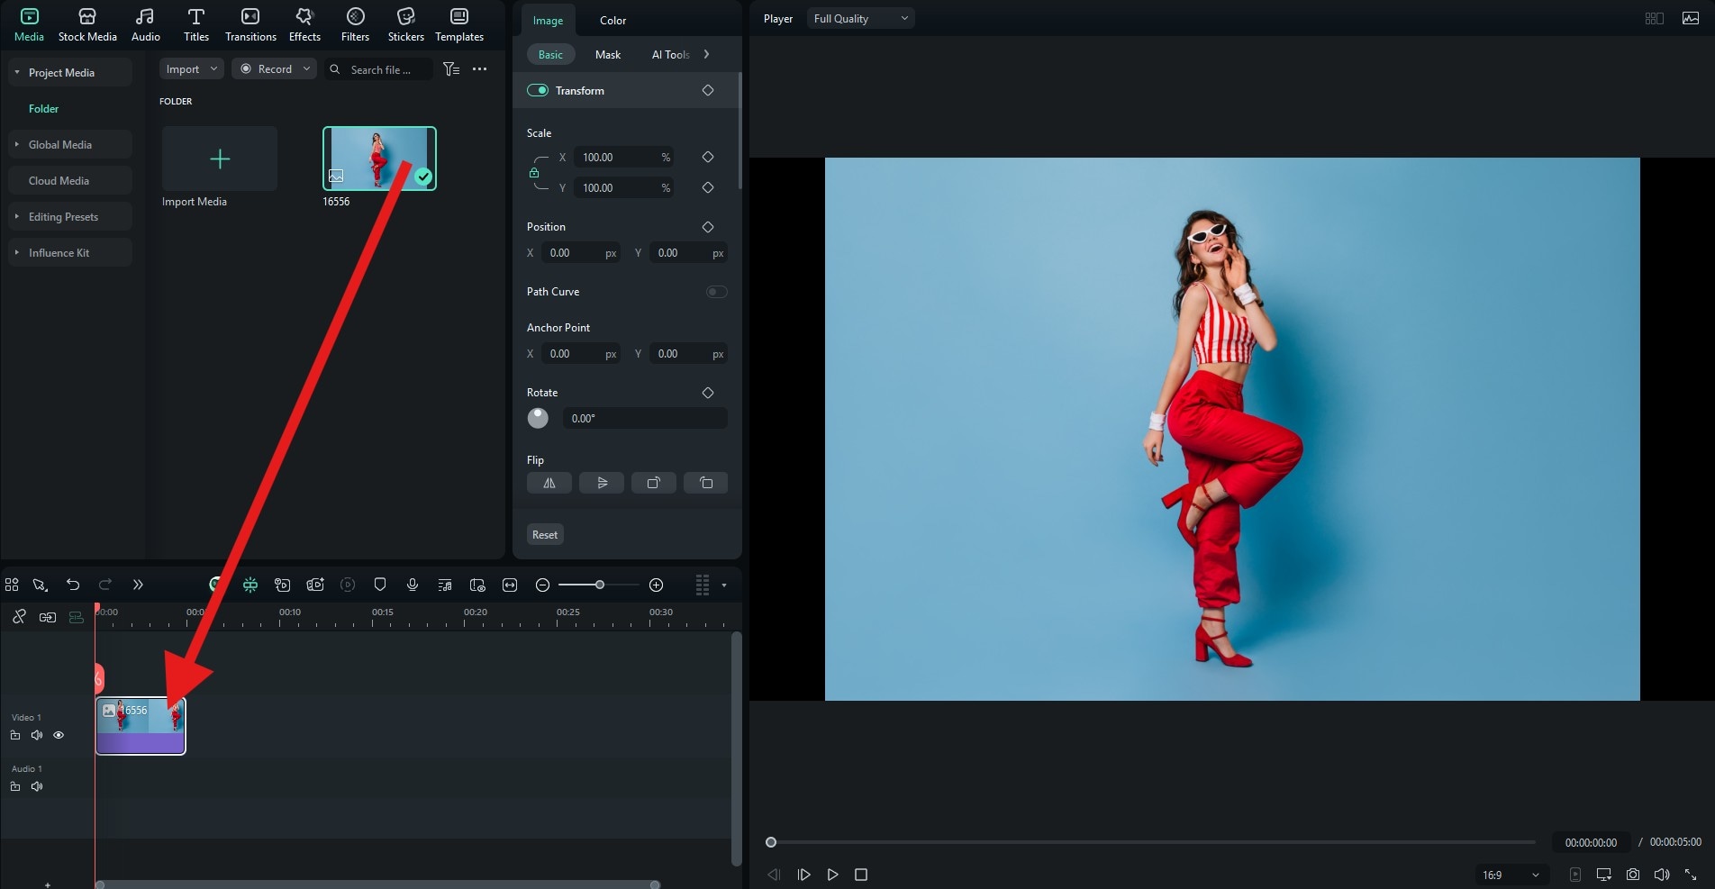Expand the Global Media tree item
This screenshot has width=1715, height=889.
[x=16, y=144]
